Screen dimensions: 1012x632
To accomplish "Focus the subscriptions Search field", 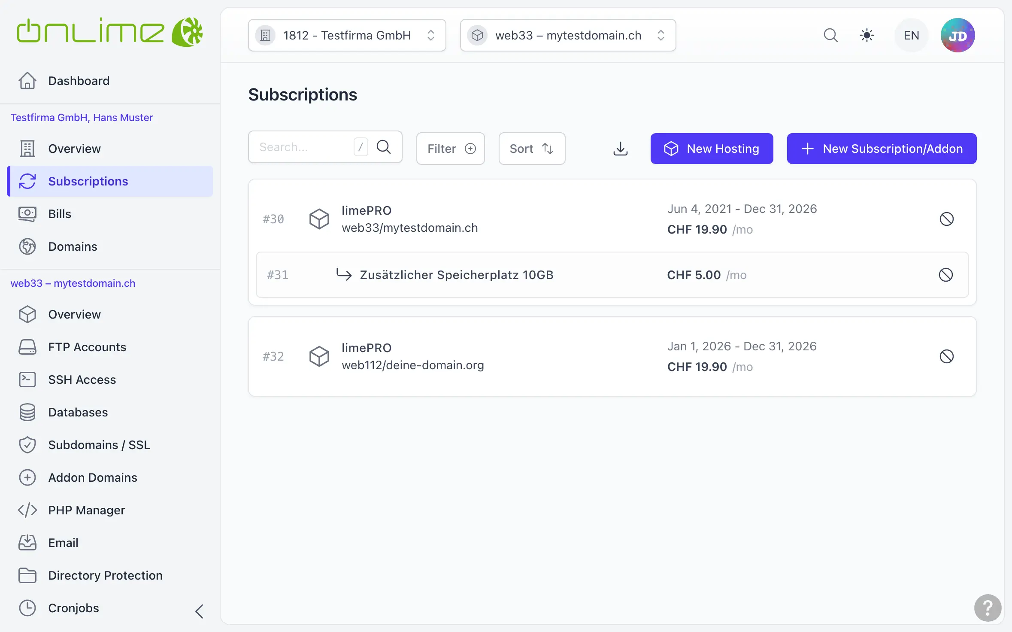I will [x=325, y=147].
